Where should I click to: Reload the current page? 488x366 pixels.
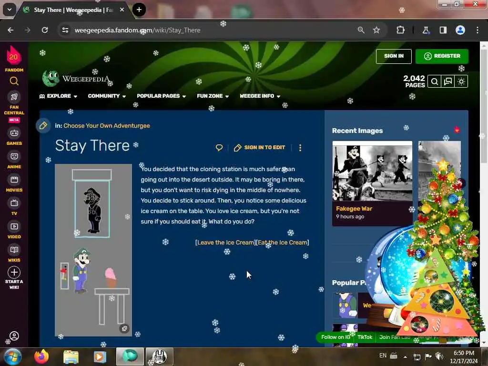pos(45,30)
